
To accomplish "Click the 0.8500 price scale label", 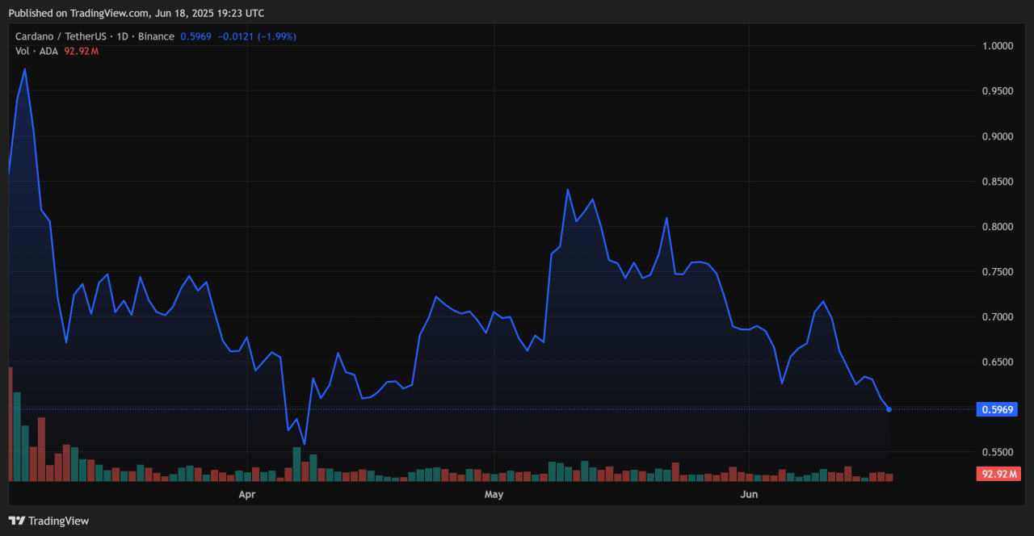I will pos(995,182).
